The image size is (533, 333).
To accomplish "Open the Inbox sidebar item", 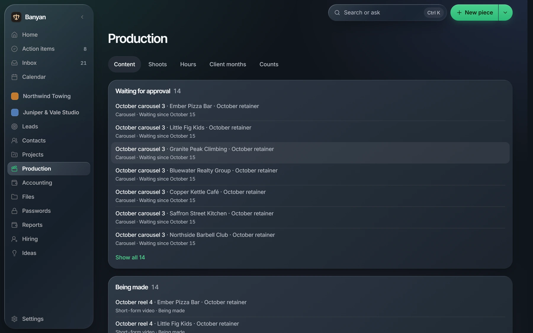I will pyautogui.click(x=49, y=63).
